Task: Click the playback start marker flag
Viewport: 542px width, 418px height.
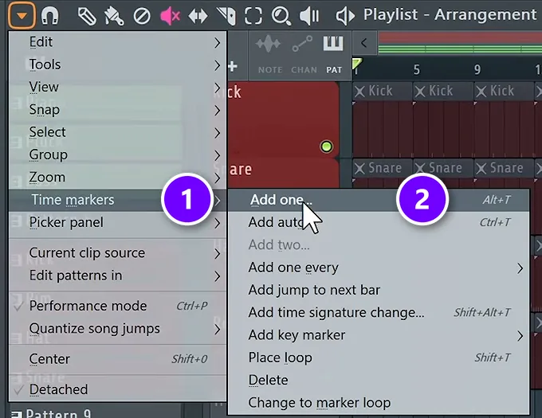Action: [356, 63]
